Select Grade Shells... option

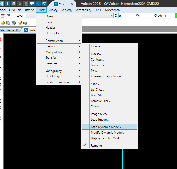tap(109, 65)
